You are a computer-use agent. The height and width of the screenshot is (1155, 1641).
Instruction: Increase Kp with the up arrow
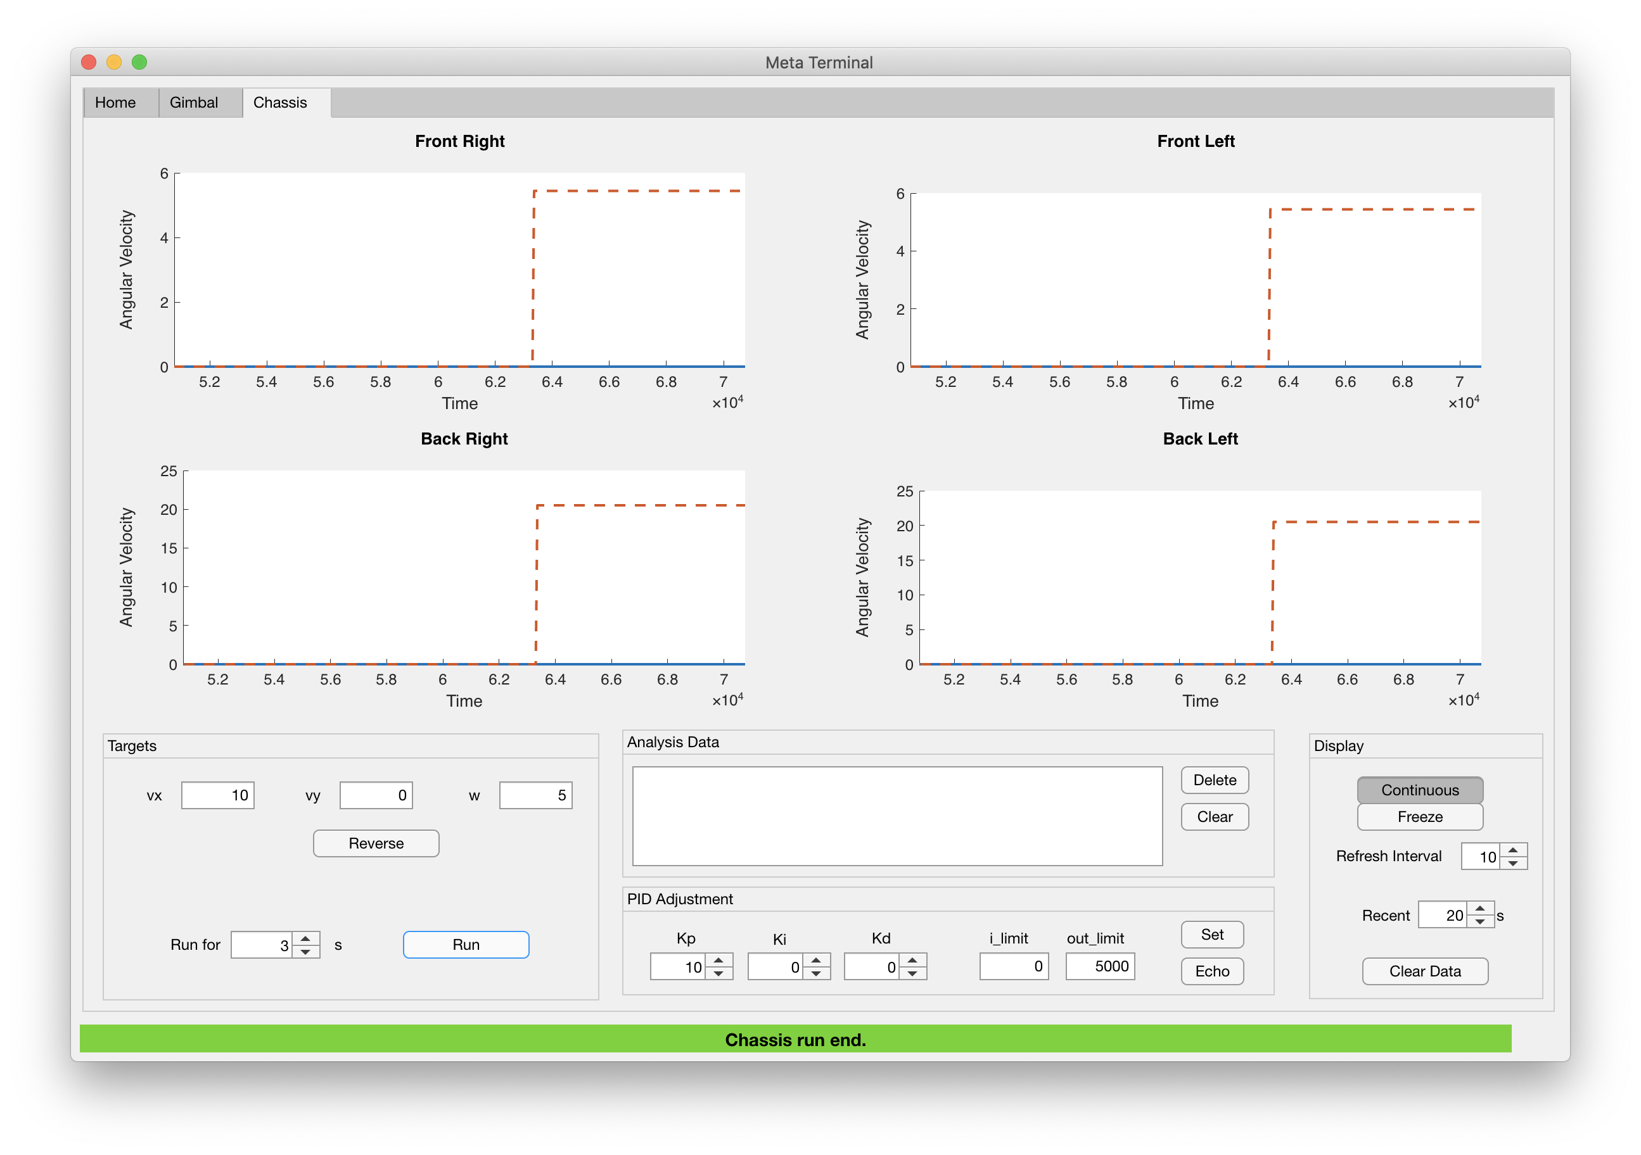719,959
